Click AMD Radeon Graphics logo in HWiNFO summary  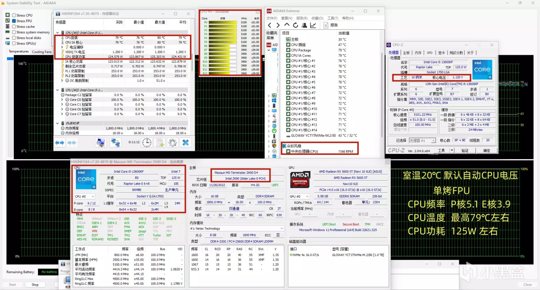300,179
